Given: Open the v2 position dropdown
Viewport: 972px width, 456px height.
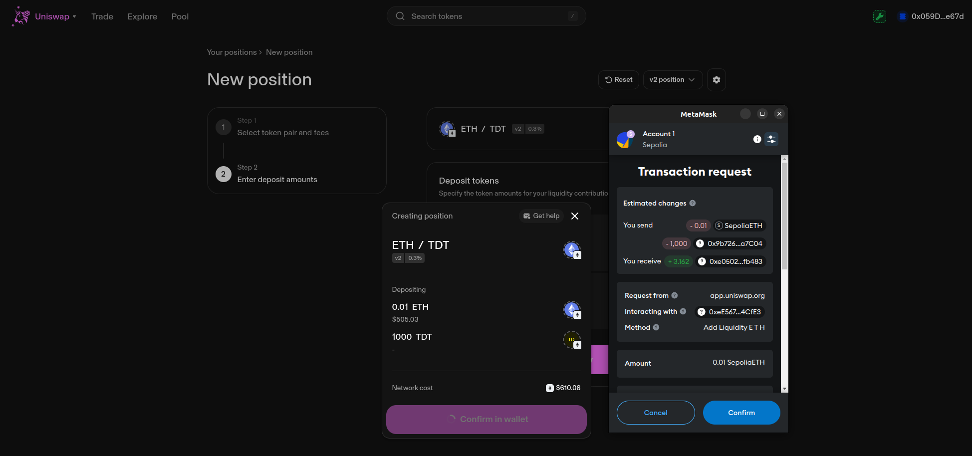Looking at the screenshot, I should coord(673,80).
